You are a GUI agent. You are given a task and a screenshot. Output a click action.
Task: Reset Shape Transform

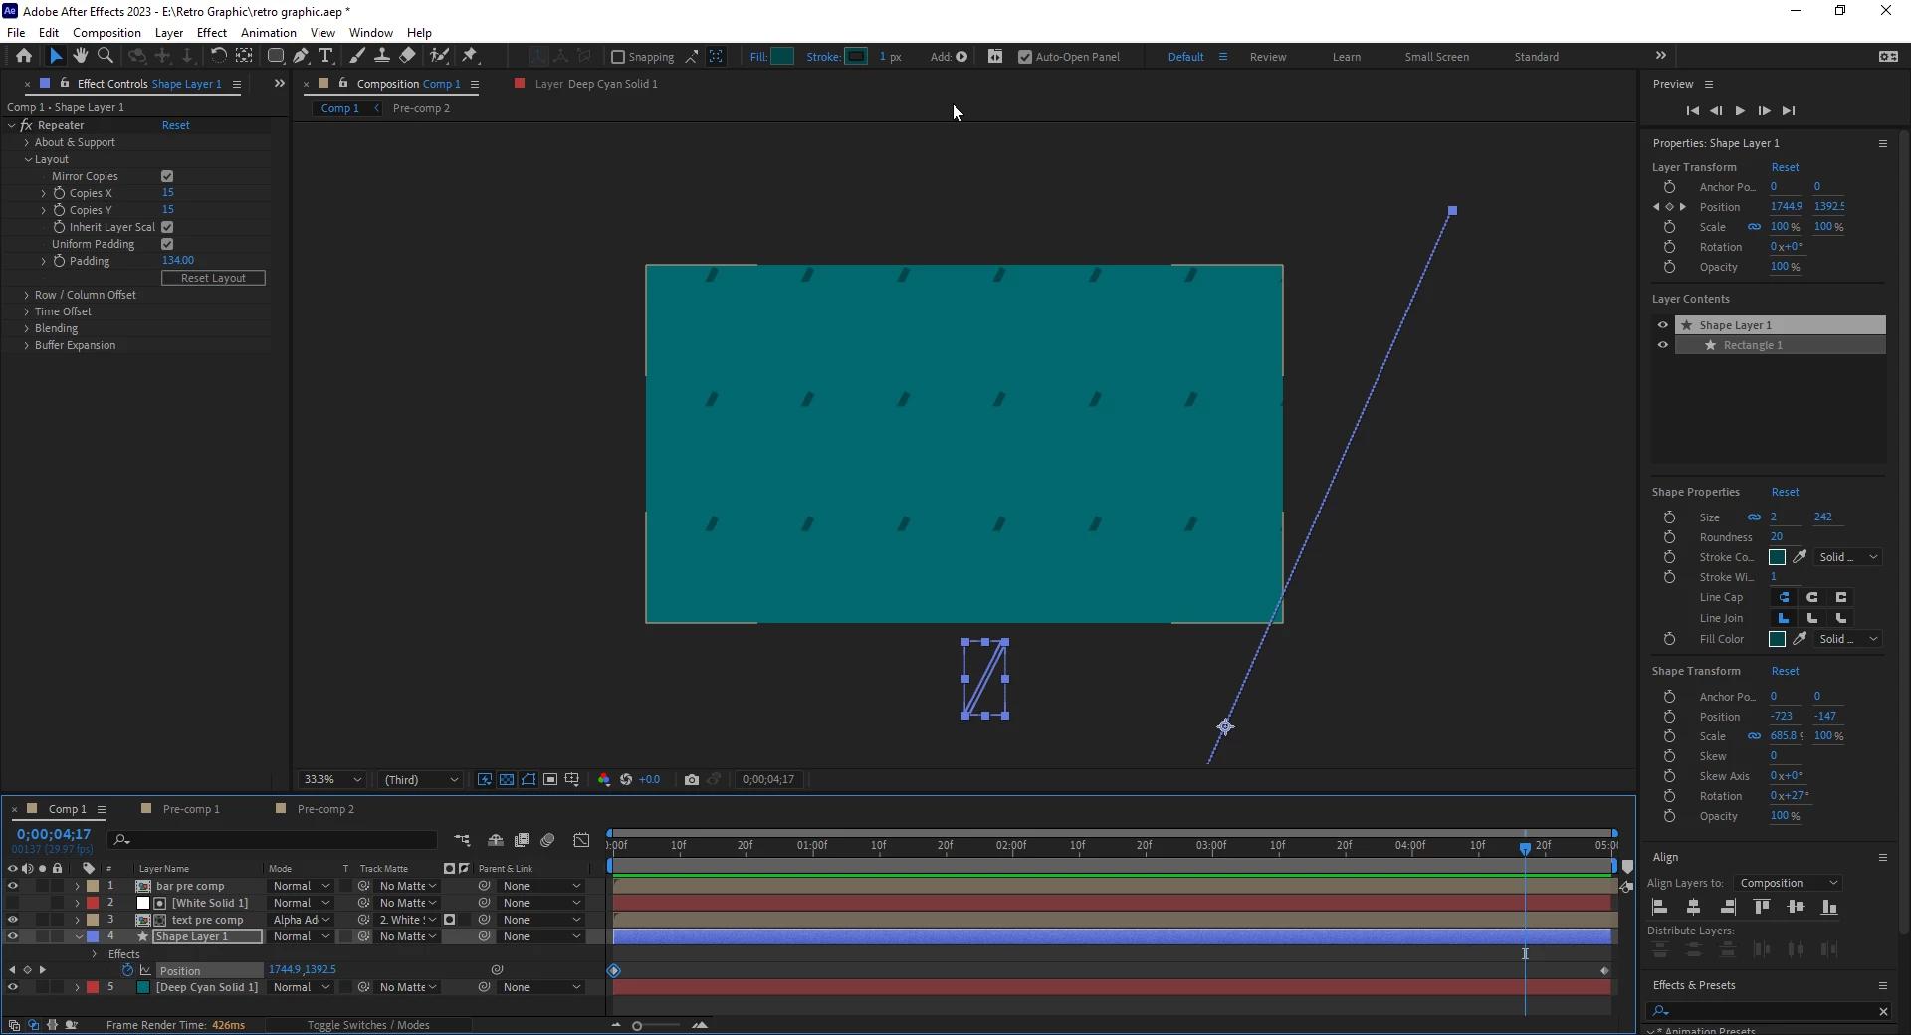(x=1785, y=671)
